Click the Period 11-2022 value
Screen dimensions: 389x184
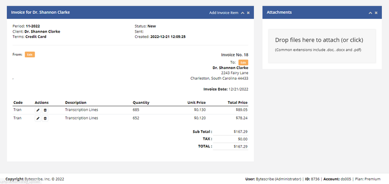point(33,26)
